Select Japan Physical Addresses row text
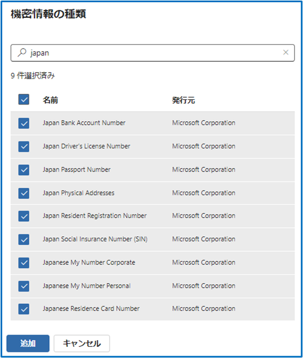Image resolution: width=303 pixels, height=358 pixels. tap(79, 193)
